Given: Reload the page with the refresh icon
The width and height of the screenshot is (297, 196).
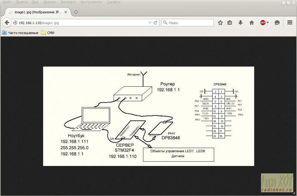Looking at the screenshot, I should 155,23.
